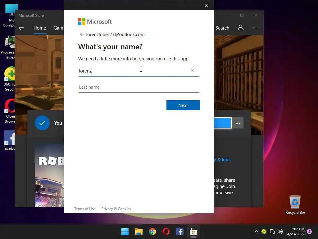Close the Microsoft sign-in dialog

tap(207, 5)
